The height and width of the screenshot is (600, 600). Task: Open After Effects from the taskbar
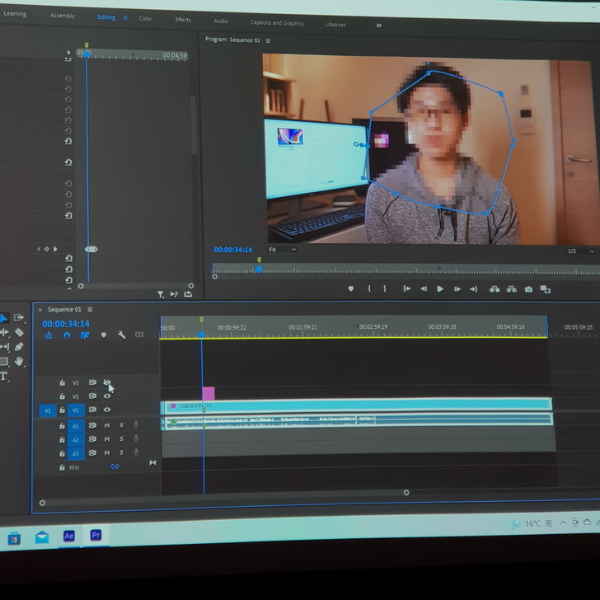pos(69,536)
